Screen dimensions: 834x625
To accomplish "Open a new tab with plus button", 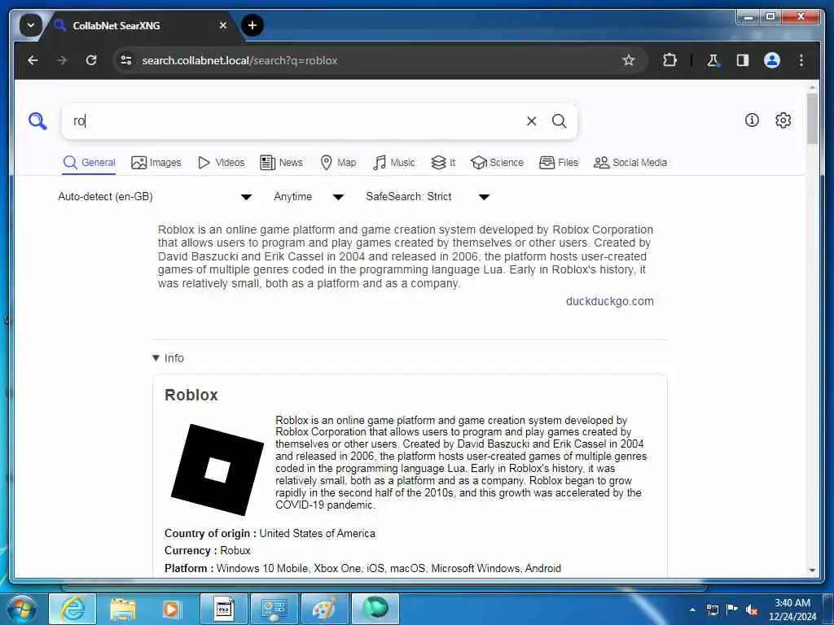I will tap(252, 25).
